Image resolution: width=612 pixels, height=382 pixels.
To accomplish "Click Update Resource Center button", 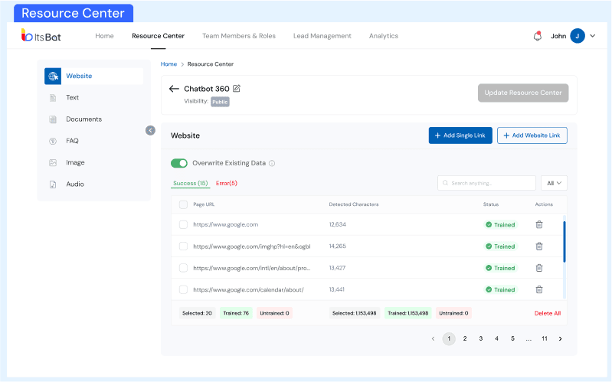I will click(x=523, y=93).
